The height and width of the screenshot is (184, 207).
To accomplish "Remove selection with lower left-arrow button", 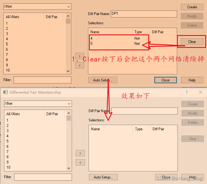I will (80, 162).
